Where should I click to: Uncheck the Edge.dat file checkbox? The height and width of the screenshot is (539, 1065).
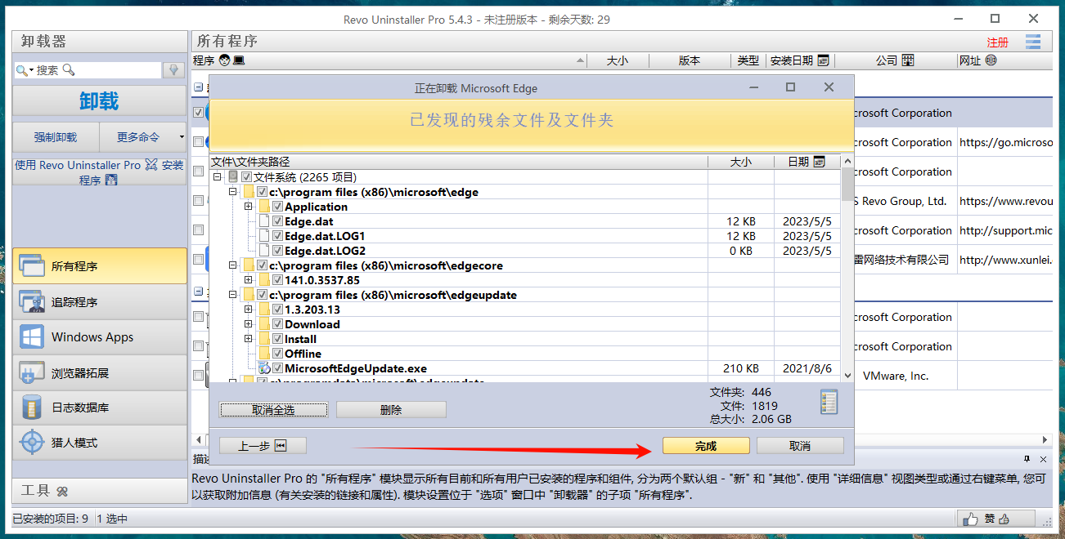point(277,221)
